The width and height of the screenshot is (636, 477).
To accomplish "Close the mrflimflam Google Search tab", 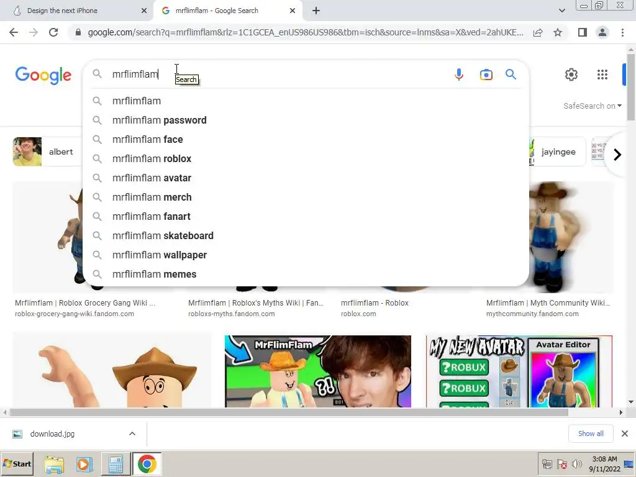I will click(293, 11).
